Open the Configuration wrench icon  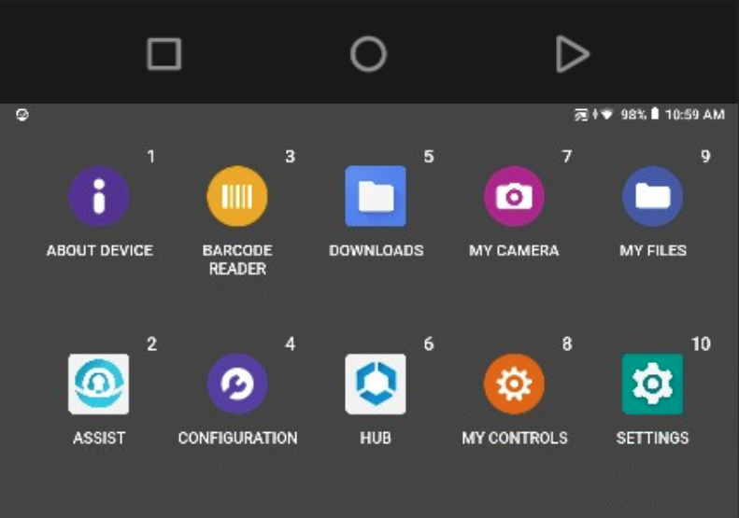pos(237,384)
